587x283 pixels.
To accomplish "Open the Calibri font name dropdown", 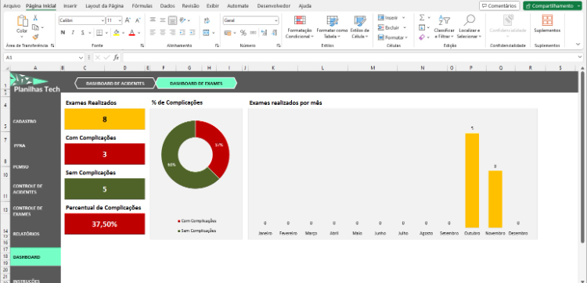I will (103, 20).
